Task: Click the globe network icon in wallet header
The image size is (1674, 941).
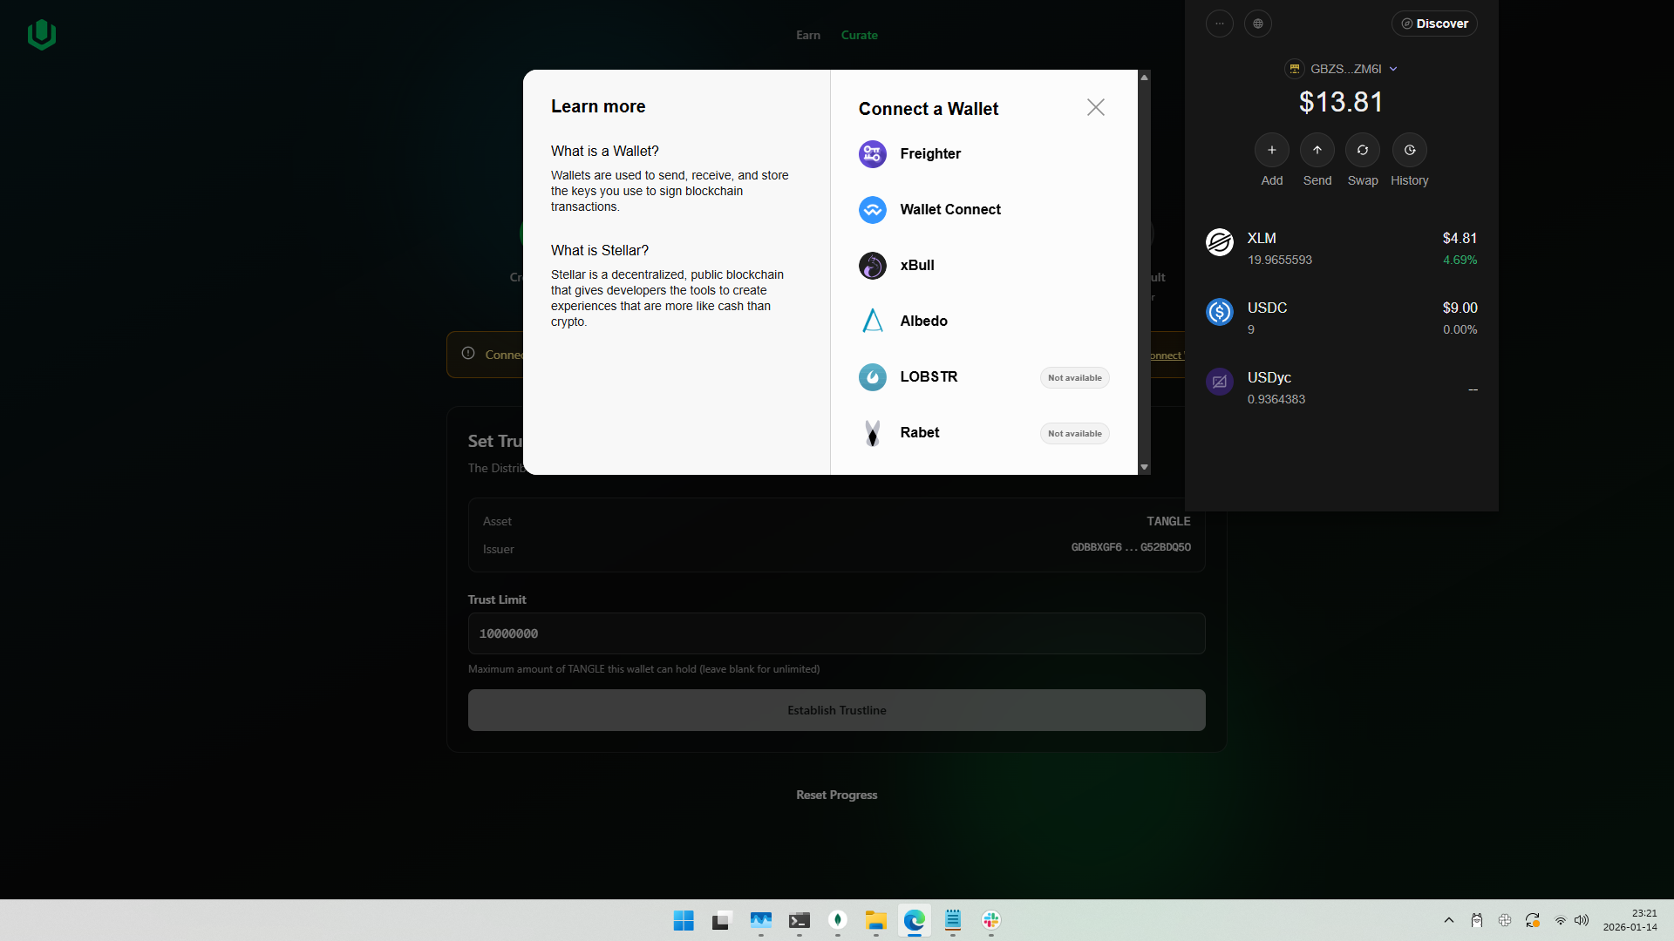Action: [x=1257, y=24]
